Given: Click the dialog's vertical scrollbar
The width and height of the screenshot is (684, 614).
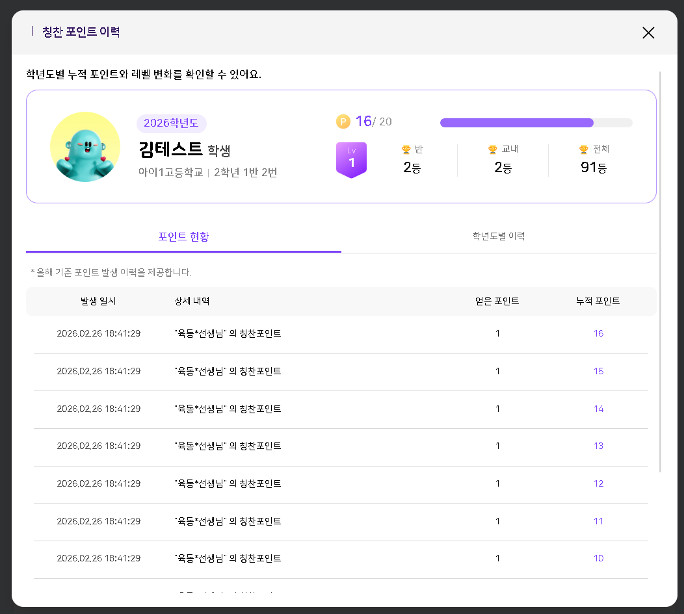Looking at the screenshot, I should (x=661, y=272).
